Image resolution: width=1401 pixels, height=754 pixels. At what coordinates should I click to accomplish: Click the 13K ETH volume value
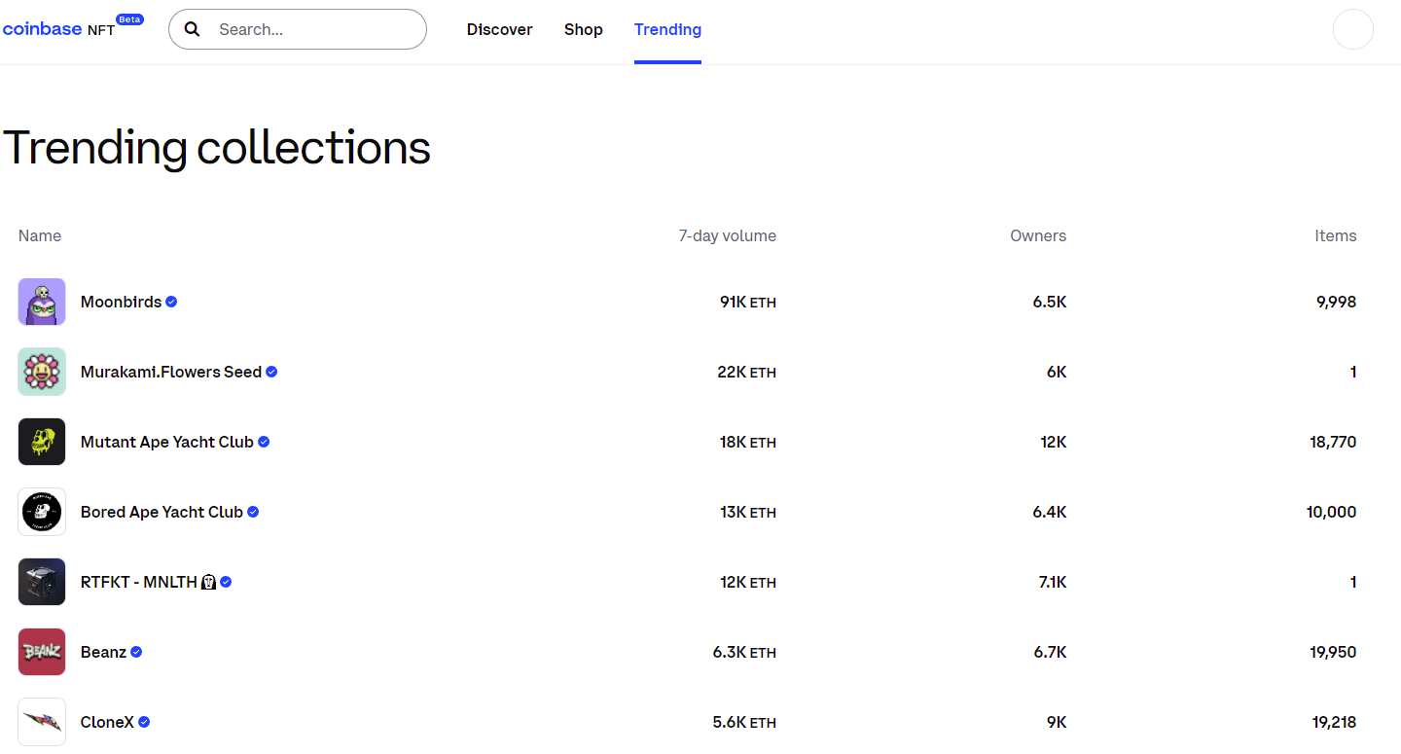click(x=748, y=512)
